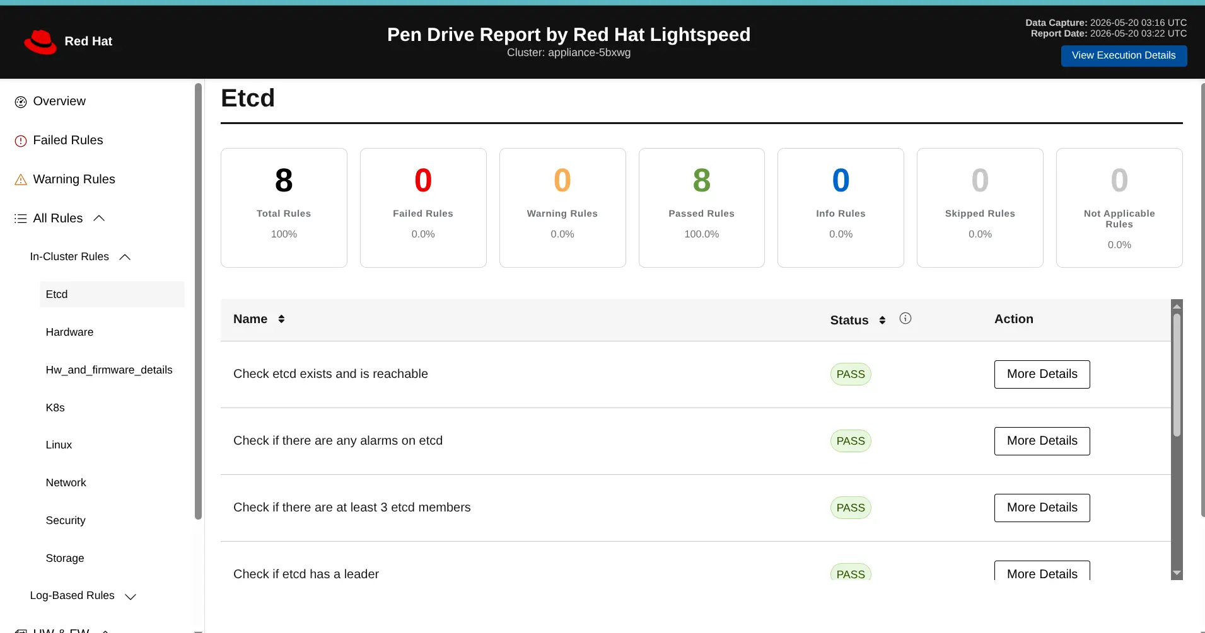More Details for etcd has a leader

(x=1042, y=571)
